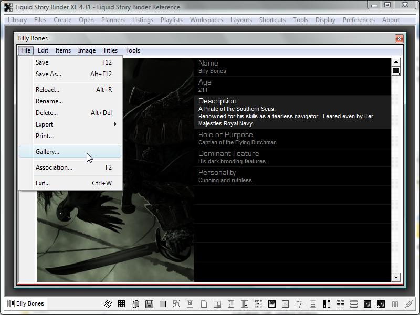Click the 3D cube icon in bottom toolbar
This screenshot has height=315, width=420.
click(x=135, y=304)
